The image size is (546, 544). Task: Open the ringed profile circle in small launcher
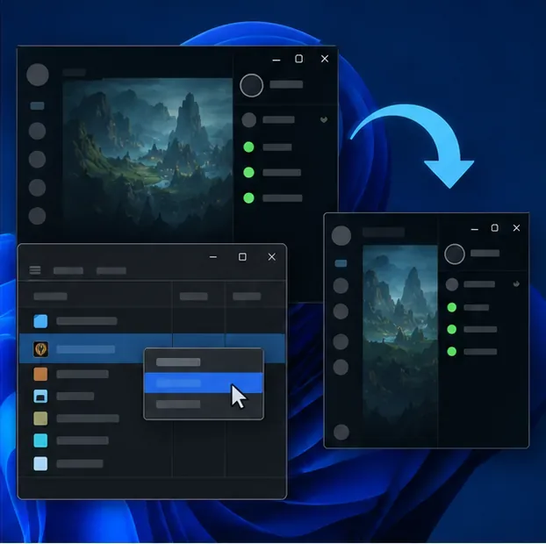[455, 254]
